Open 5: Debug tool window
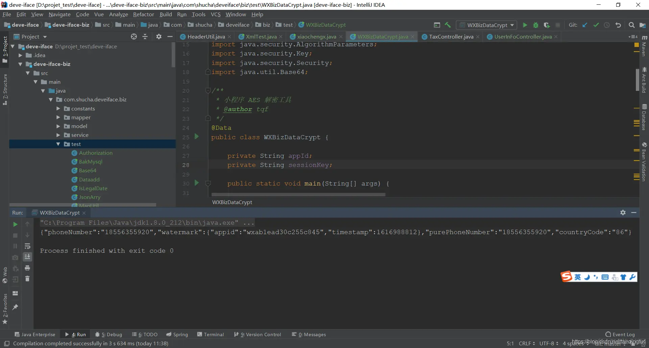Viewport: 649px width, 348px height. (109, 334)
